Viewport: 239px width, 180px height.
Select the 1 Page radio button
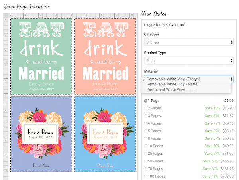146,101
